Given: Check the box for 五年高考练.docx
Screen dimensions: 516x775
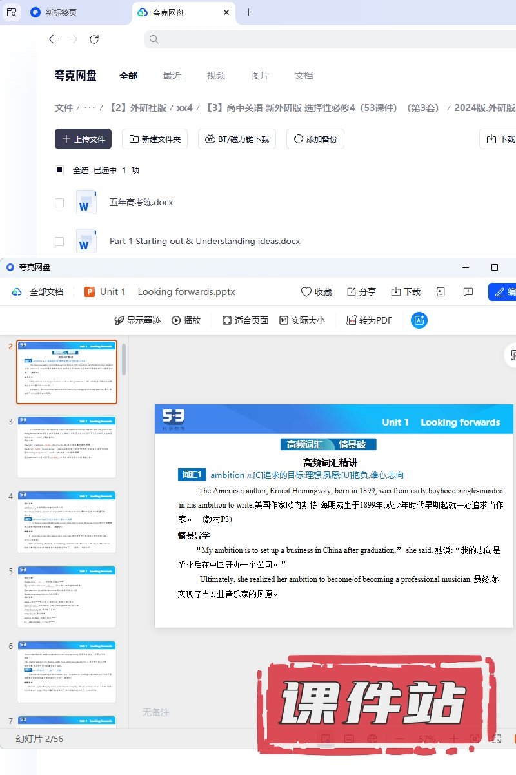Looking at the screenshot, I should 59,202.
